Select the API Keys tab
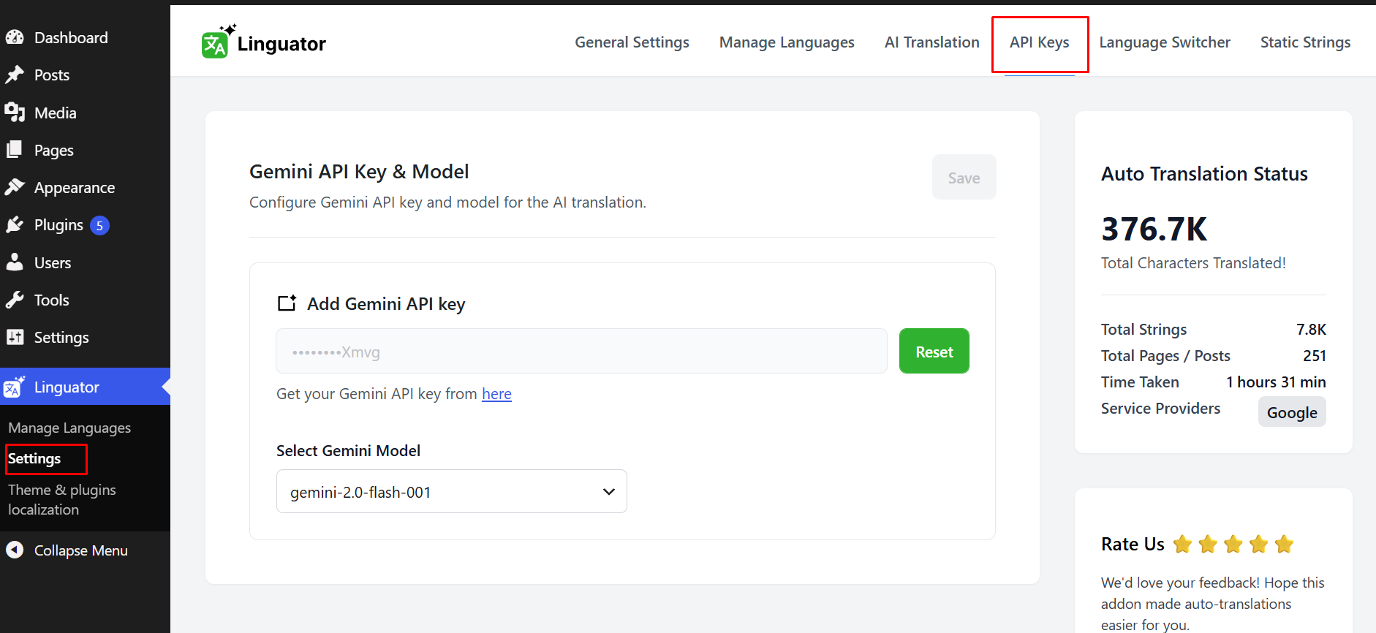The width and height of the screenshot is (1376, 633). click(x=1039, y=42)
